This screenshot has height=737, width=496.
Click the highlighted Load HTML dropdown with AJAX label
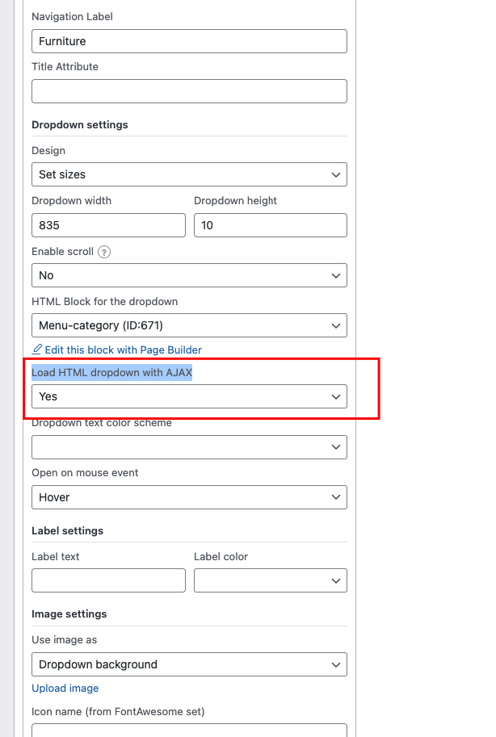pos(112,373)
